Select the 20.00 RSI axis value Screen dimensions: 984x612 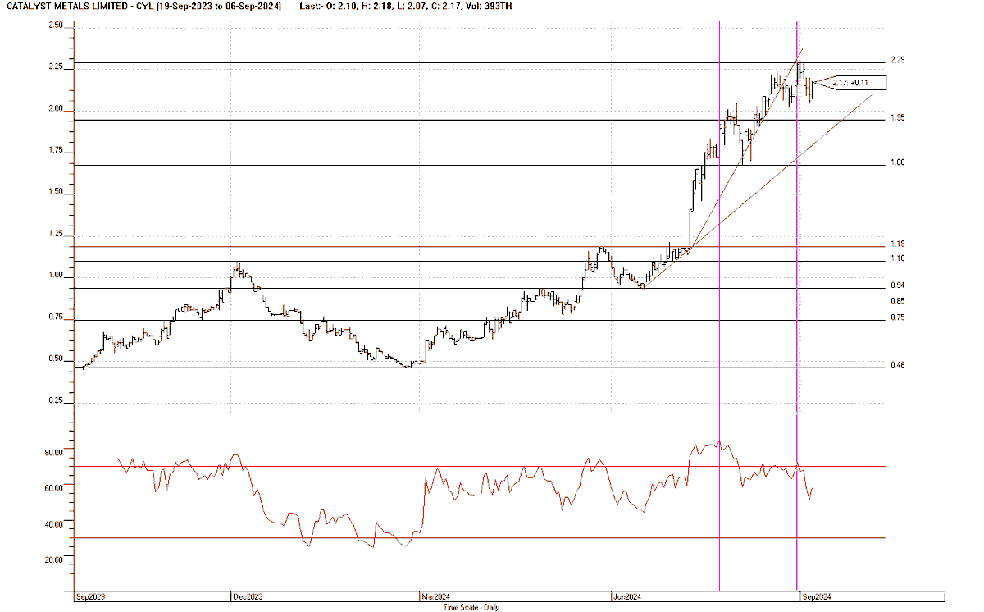54,560
